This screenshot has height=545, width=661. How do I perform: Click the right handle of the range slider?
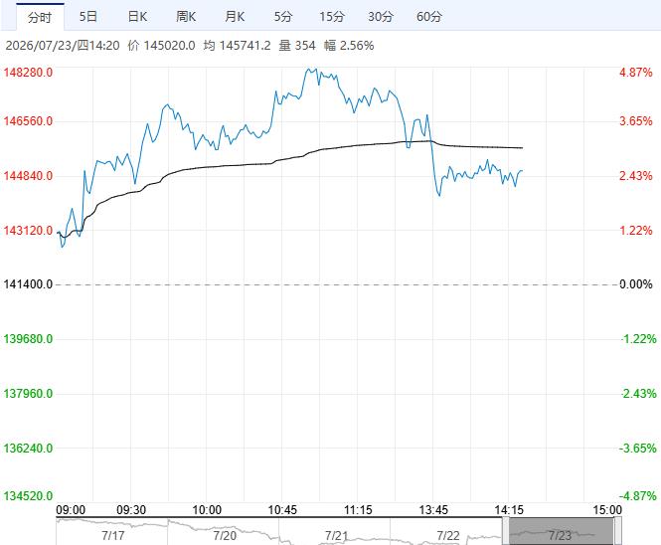click(x=617, y=531)
